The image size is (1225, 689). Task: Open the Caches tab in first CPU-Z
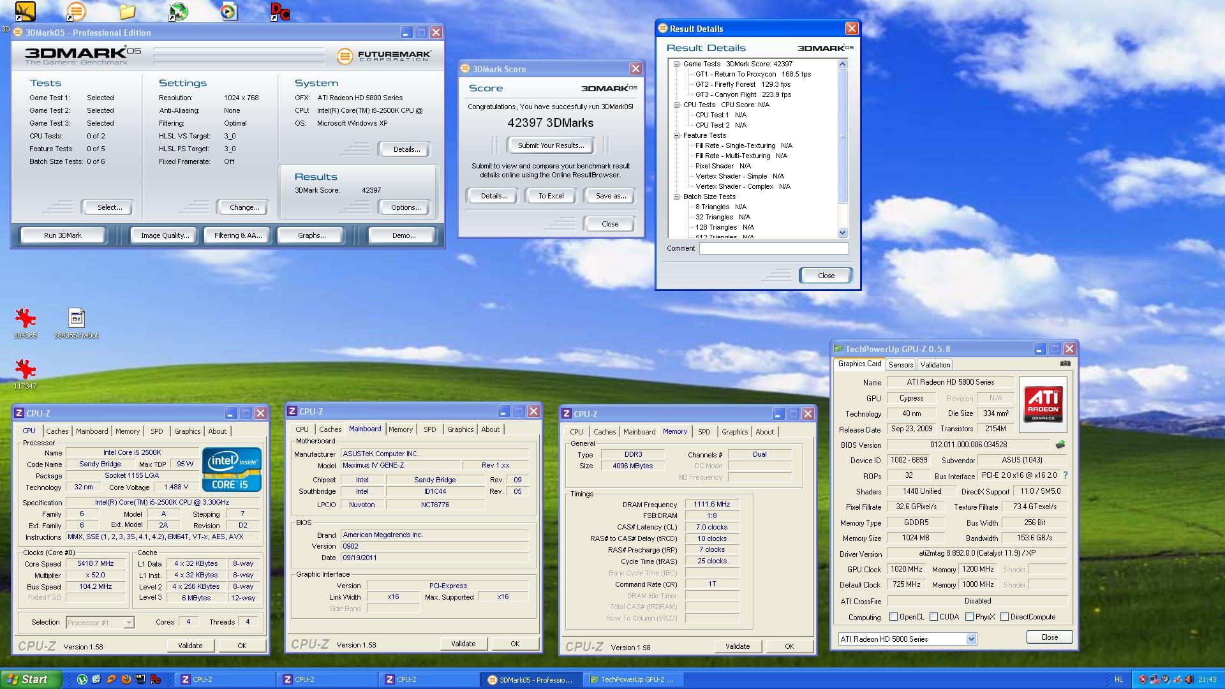pos(57,431)
